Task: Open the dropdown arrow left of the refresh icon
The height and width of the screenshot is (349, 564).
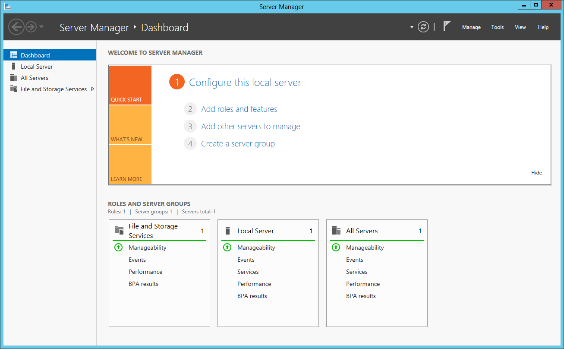Action: (411, 26)
